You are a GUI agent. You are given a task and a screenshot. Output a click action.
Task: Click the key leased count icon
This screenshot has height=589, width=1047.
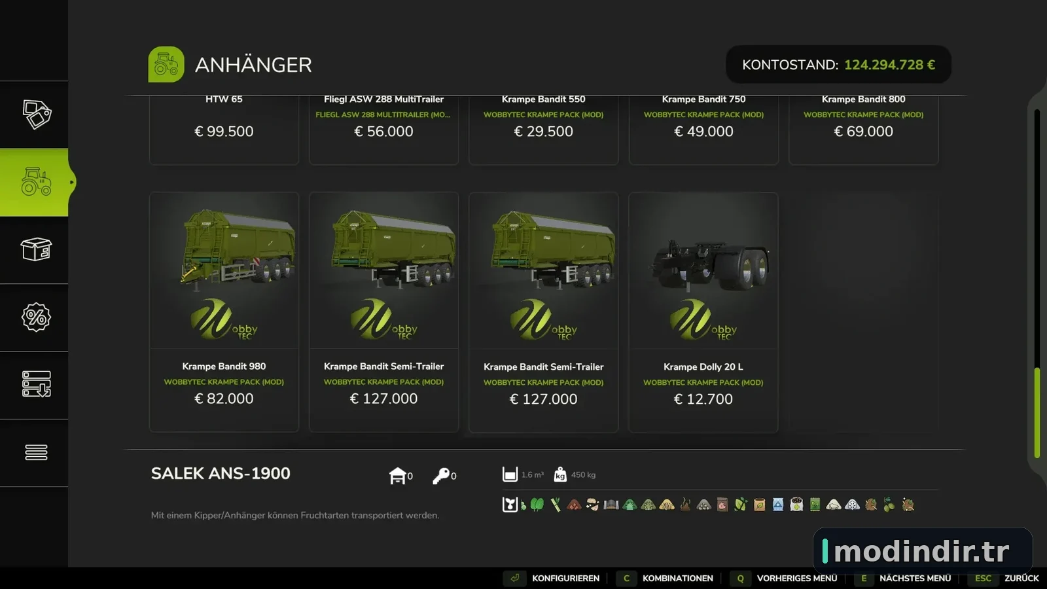coord(441,476)
